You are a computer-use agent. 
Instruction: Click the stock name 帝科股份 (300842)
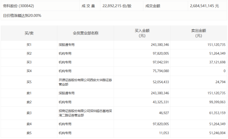(x=19, y=6)
